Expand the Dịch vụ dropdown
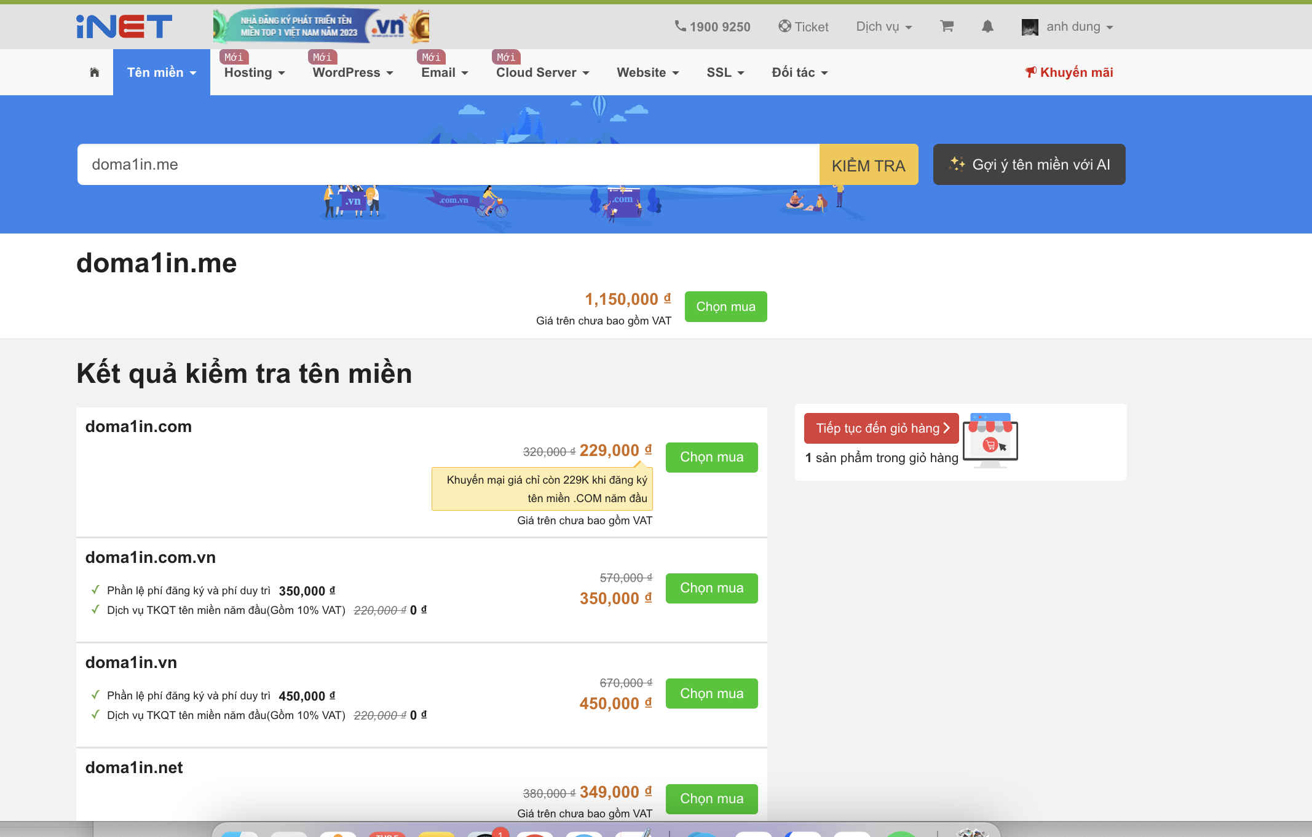This screenshot has height=837, width=1312. click(x=884, y=26)
